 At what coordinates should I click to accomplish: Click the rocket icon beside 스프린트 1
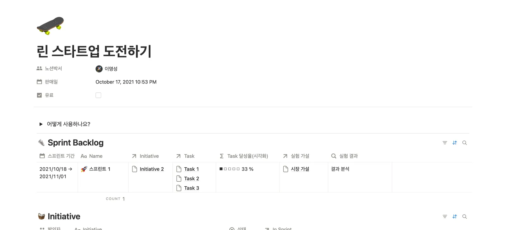coord(84,169)
